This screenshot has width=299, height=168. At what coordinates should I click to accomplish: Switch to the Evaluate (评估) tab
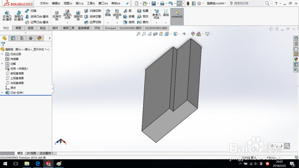97,28
